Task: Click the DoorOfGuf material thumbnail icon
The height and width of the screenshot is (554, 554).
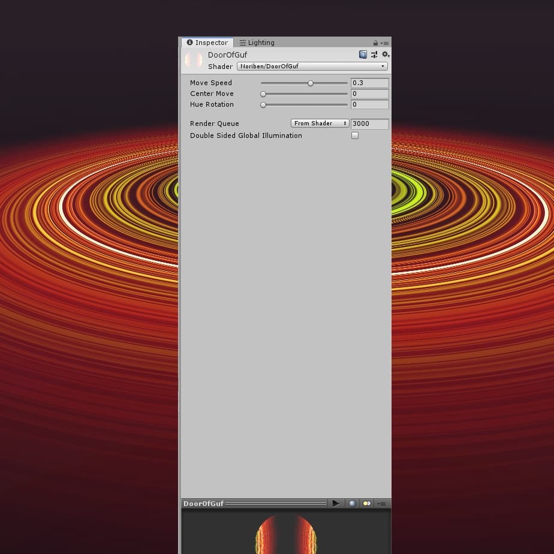Action: pyautogui.click(x=194, y=60)
